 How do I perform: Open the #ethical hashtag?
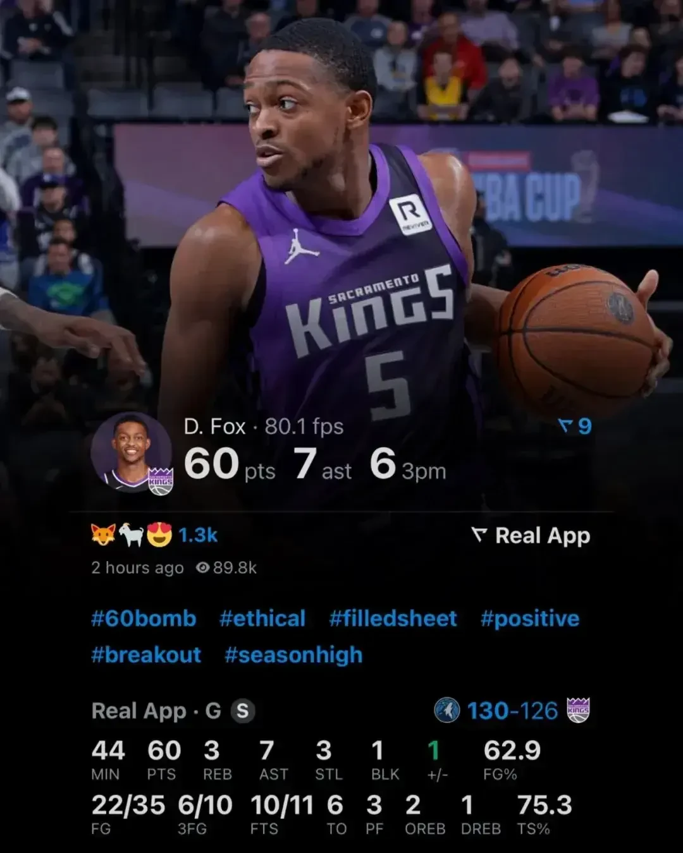pyautogui.click(x=262, y=619)
